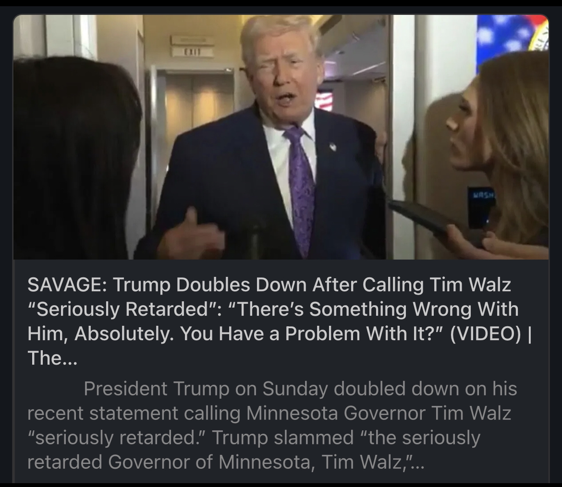Click the American flag in photo background

(x=324, y=100)
